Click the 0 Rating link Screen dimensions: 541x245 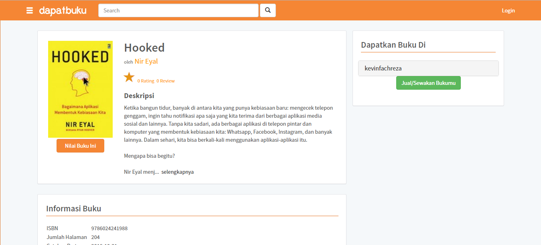(146, 81)
